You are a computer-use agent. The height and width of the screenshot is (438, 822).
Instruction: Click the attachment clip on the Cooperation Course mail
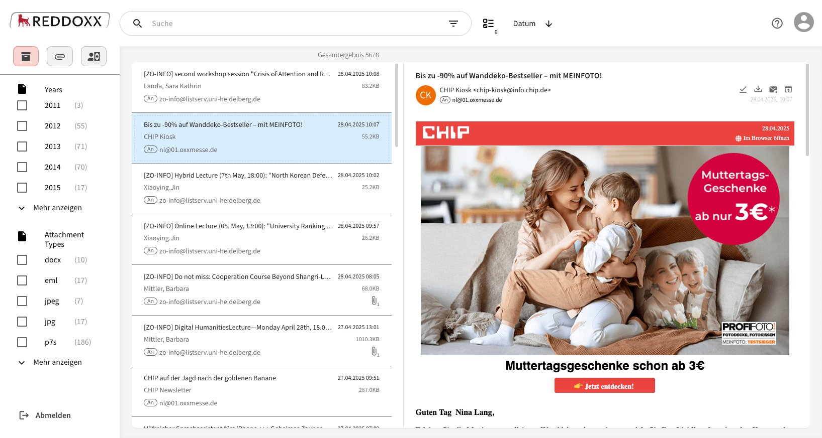[375, 301]
